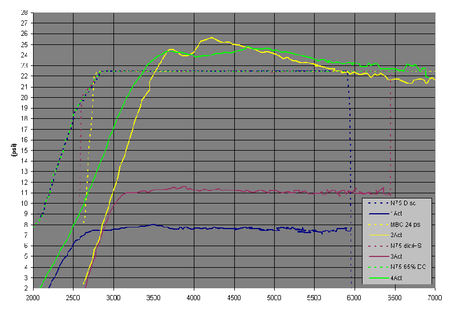
Task: Click the yellow curve's peak near 4200
Action: click(x=211, y=38)
